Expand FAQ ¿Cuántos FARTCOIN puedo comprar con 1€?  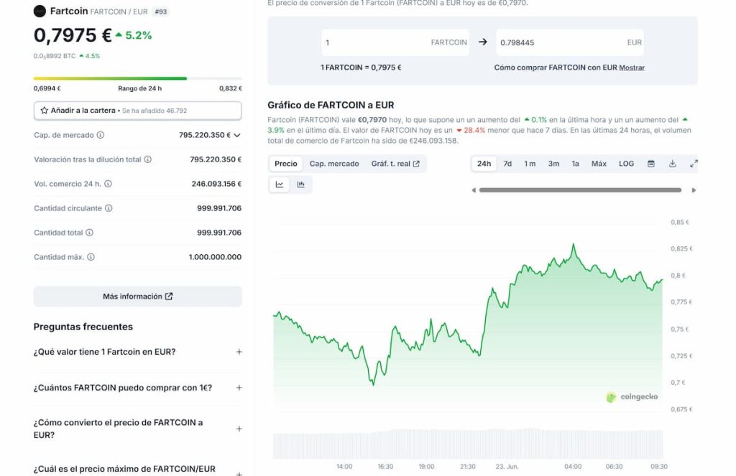pos(239,388)
